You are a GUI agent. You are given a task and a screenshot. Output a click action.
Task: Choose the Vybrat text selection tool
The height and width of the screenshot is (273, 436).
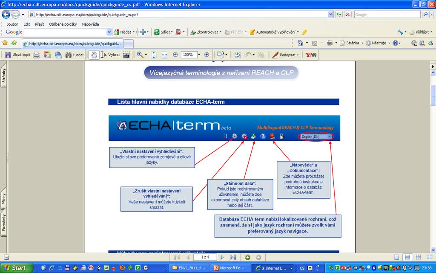click(x=110, y=55)
